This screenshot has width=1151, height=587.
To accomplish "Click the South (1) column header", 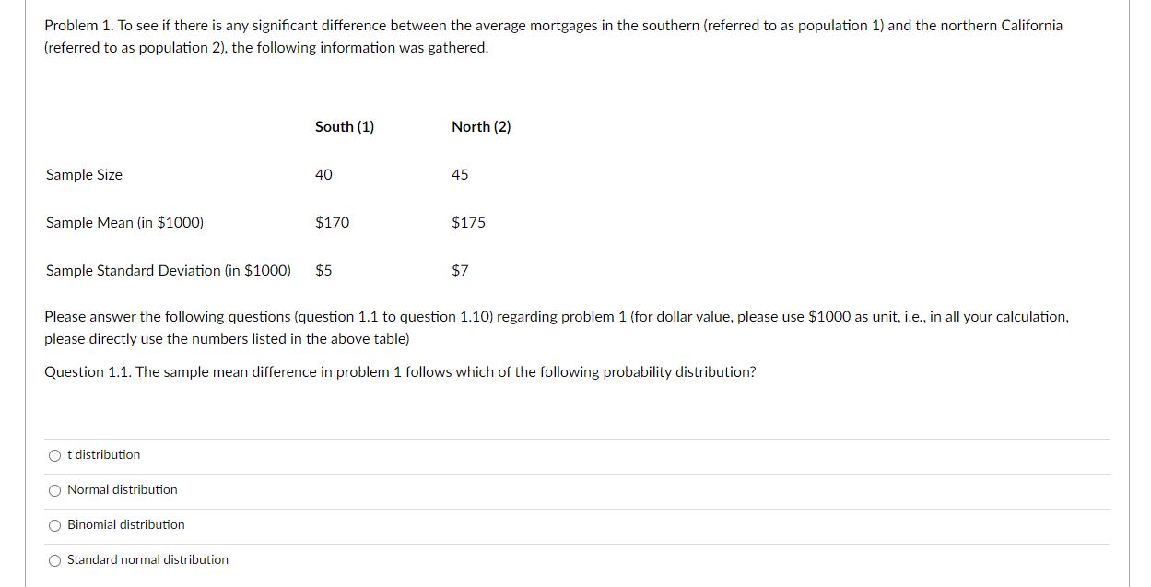I will [344, 126].
